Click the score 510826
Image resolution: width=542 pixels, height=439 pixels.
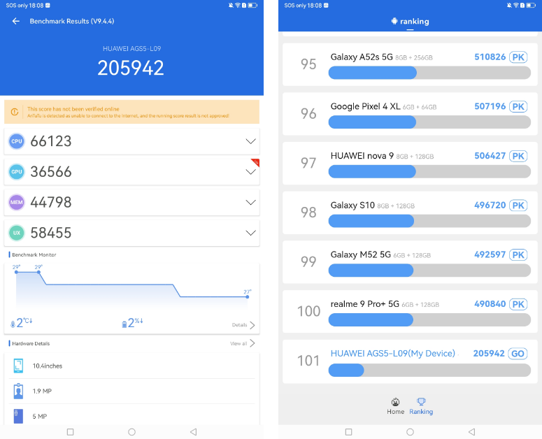point(490,57)
